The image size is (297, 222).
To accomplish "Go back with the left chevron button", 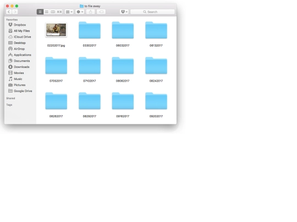I will click(9, 12).
